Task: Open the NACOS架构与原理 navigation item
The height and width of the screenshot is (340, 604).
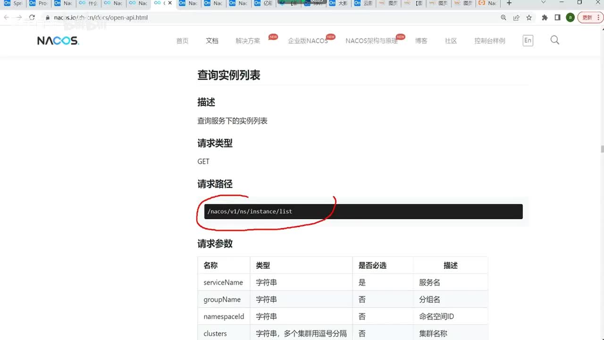Action: (x=371, y=41)
